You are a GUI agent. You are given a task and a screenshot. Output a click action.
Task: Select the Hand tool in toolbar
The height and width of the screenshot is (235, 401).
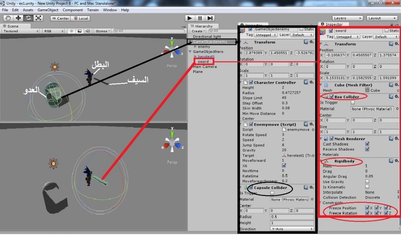(x=8, y=18)
